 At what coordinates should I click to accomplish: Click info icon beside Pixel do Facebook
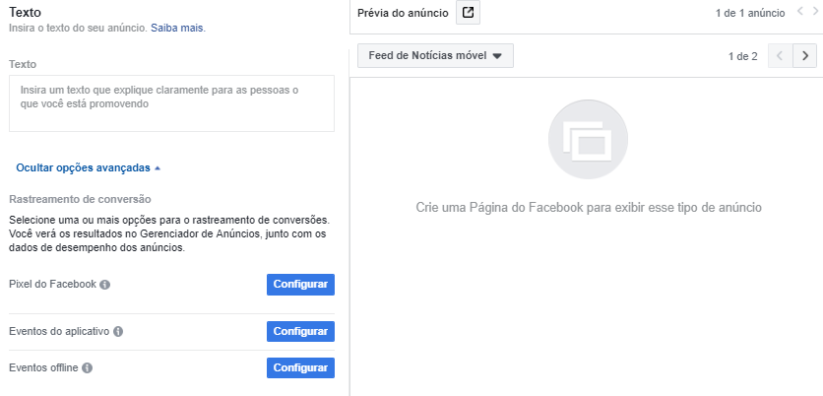click(x=105, y=285)
